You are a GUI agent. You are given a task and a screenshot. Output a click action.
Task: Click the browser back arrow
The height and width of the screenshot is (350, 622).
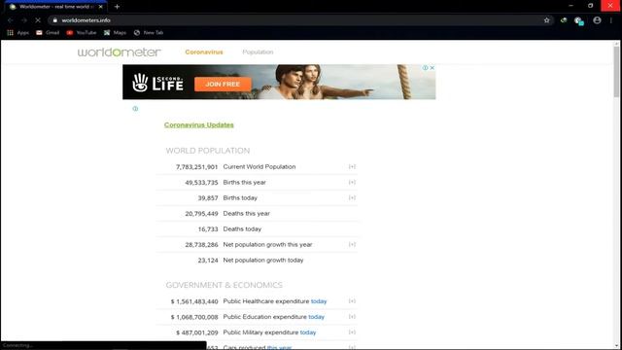[11, 20]
